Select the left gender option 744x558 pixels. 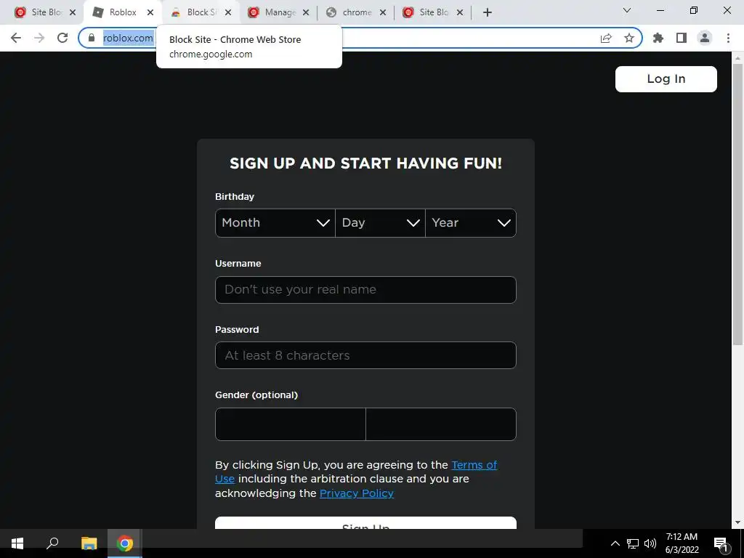pos(291,424)
